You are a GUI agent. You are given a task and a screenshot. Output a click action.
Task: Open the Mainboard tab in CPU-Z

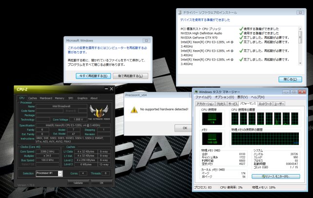tap(46, 98)
